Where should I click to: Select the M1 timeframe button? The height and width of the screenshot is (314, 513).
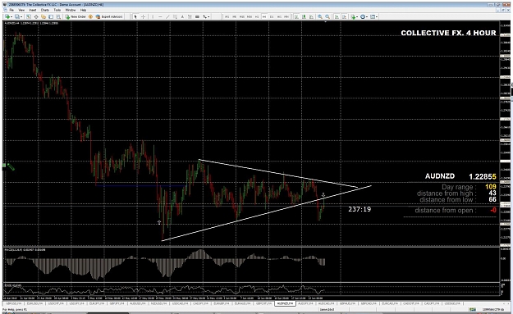(227, 16)
